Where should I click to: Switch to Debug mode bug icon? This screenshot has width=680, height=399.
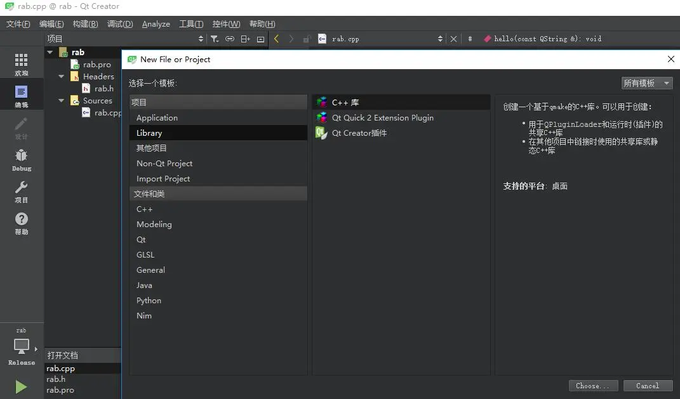[x=21, y=159]
